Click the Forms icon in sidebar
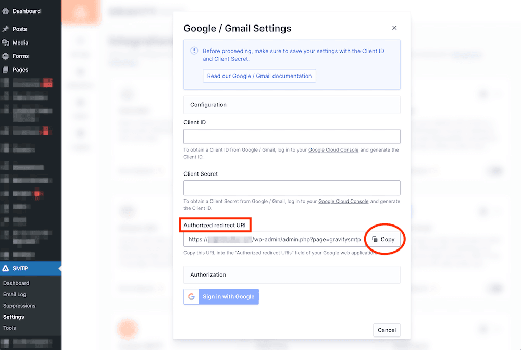This screenshot has height=350, width=521. (6, 56)
